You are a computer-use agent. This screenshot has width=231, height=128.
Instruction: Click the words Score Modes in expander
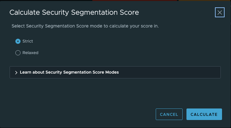(x=107, y=72)
